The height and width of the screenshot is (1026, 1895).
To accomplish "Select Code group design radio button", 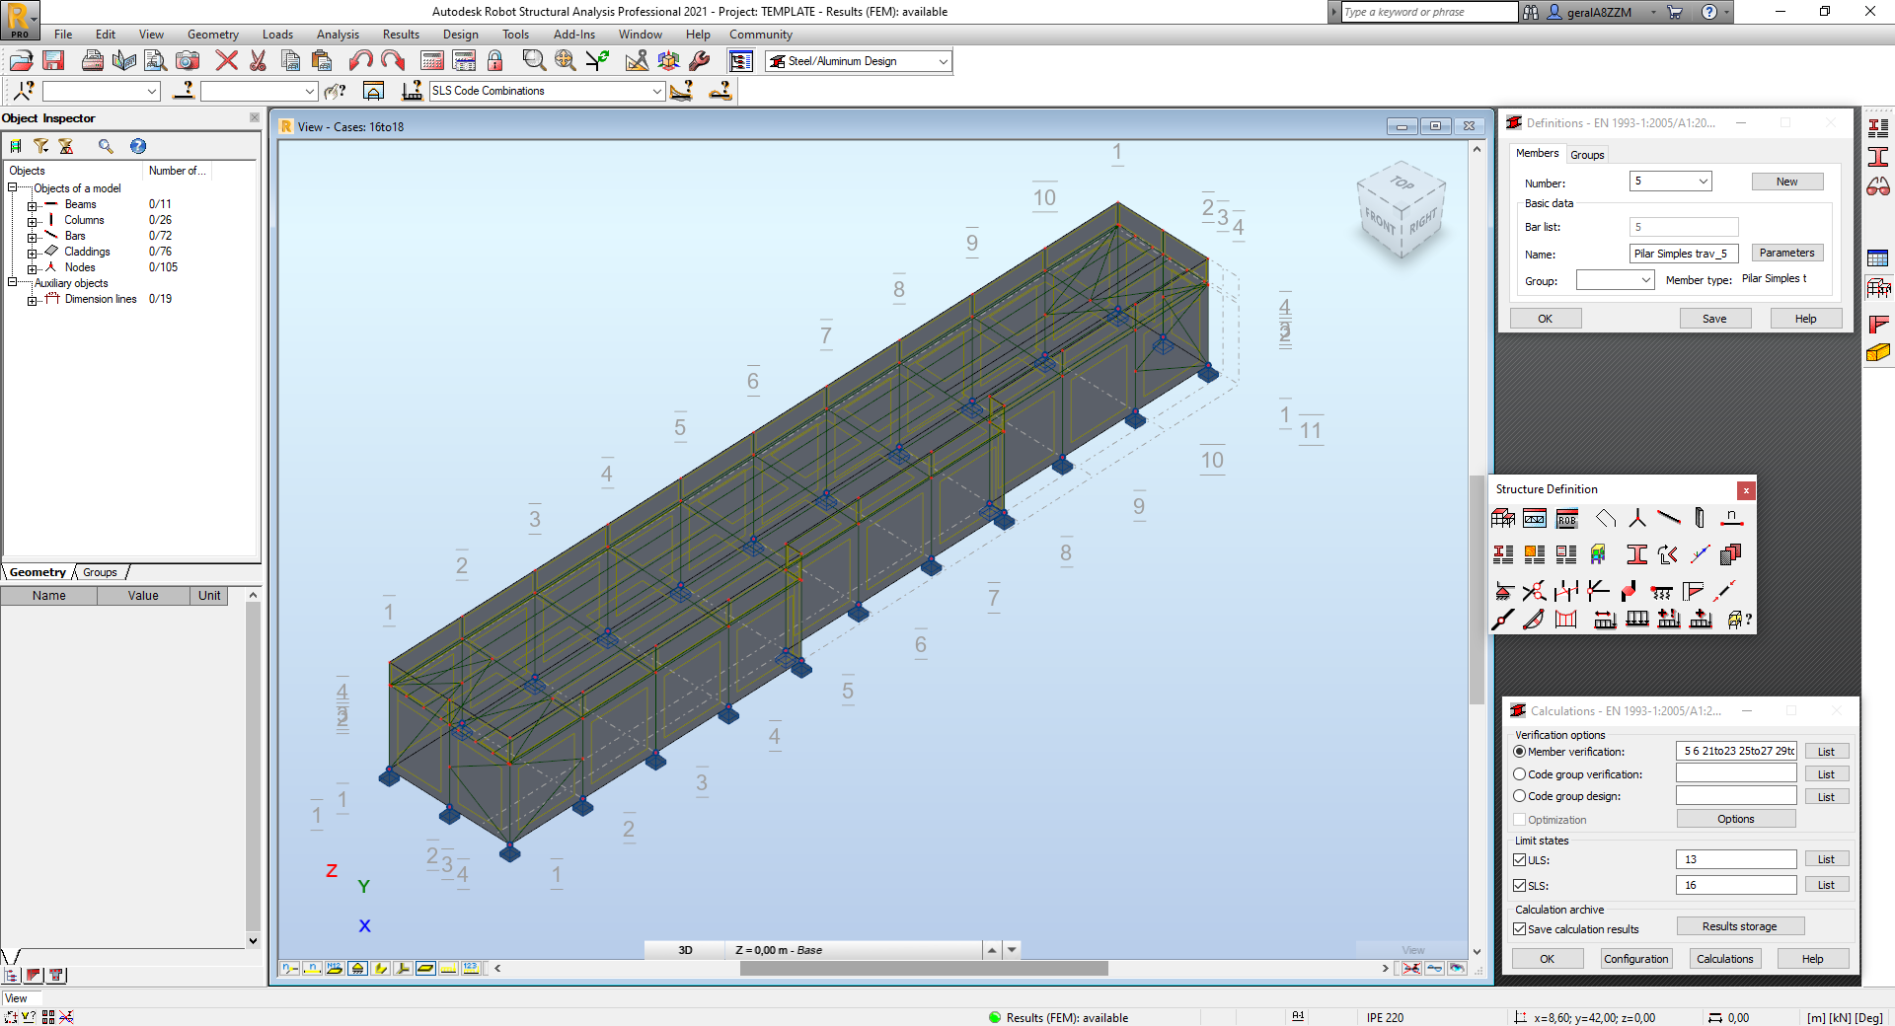I will pos(1520,796).
